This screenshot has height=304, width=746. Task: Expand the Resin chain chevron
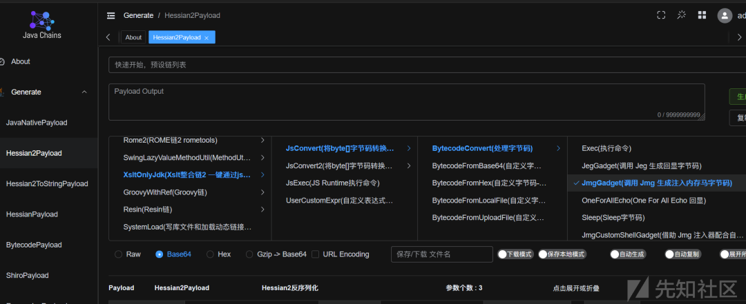click(x=262, y=209)
